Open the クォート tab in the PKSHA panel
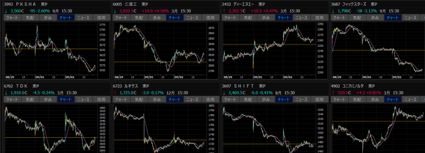425x153 pixels. 12,17
